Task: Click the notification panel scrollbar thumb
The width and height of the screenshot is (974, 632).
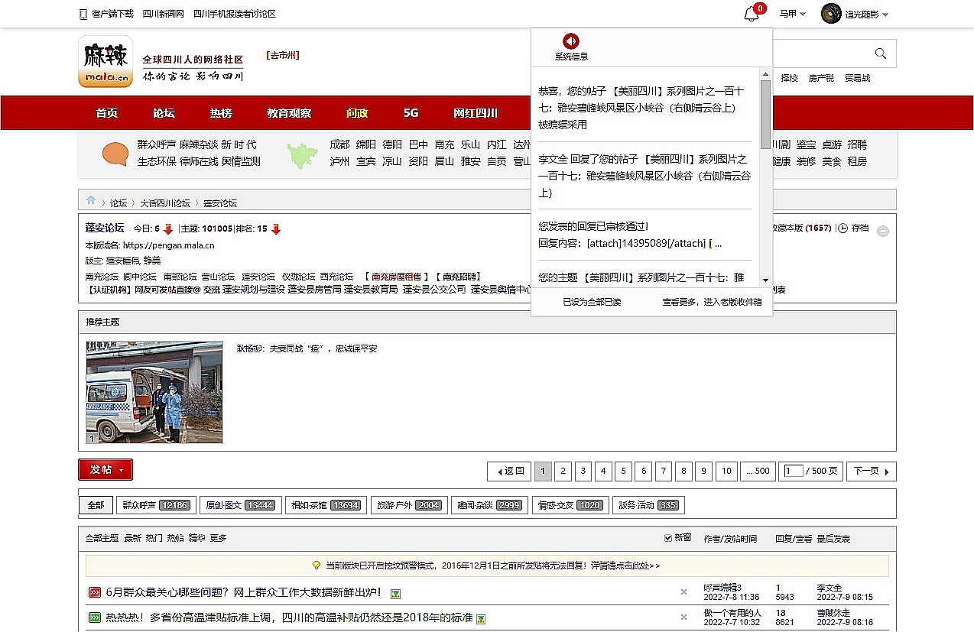Action: coord(765,114)
